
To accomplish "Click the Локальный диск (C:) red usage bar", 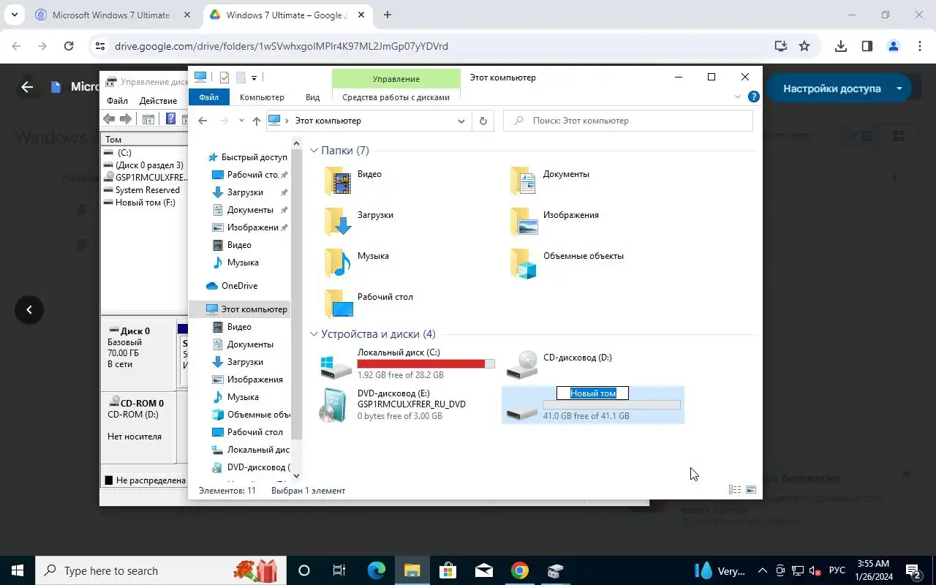I will [x=426, y=363].
